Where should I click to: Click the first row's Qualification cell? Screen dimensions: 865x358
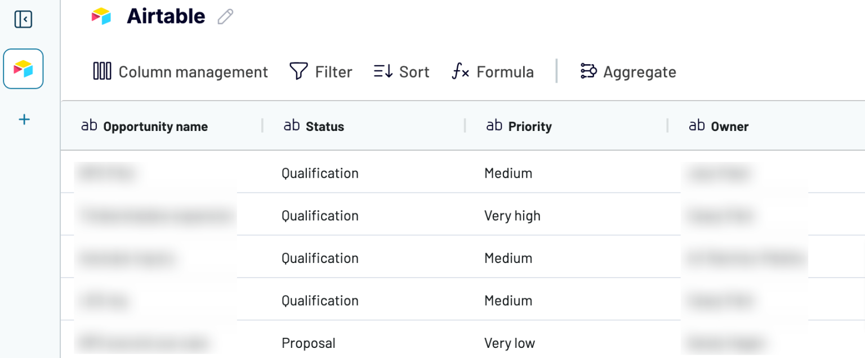tap(320, 173)
